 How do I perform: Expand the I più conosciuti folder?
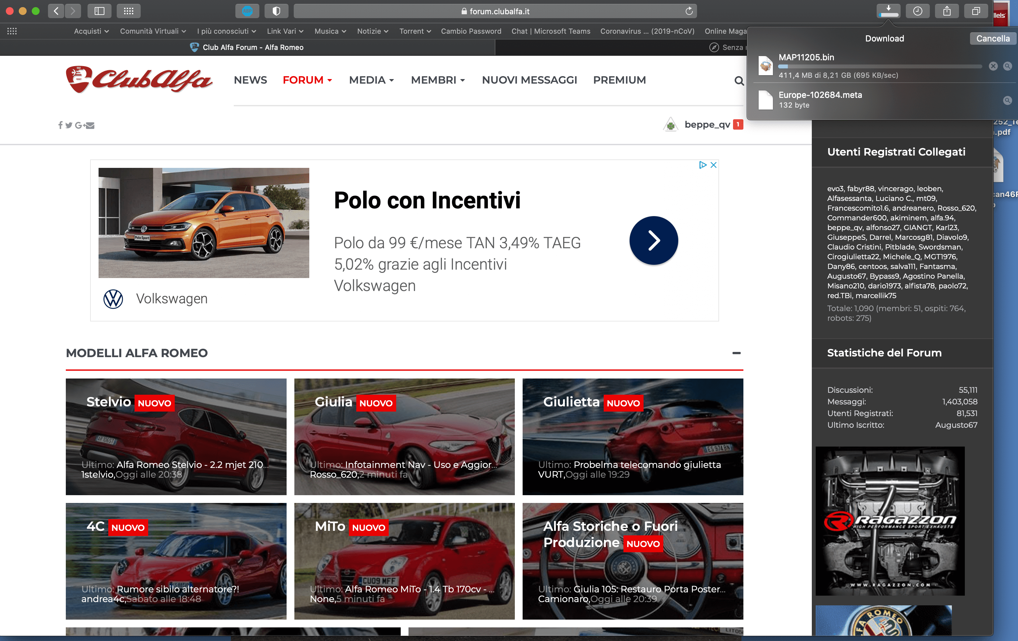(x=227, y=31)
